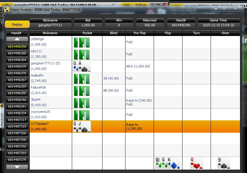Select hand 6814496375 in the list
247x173 pixels.
coord(17,67)
